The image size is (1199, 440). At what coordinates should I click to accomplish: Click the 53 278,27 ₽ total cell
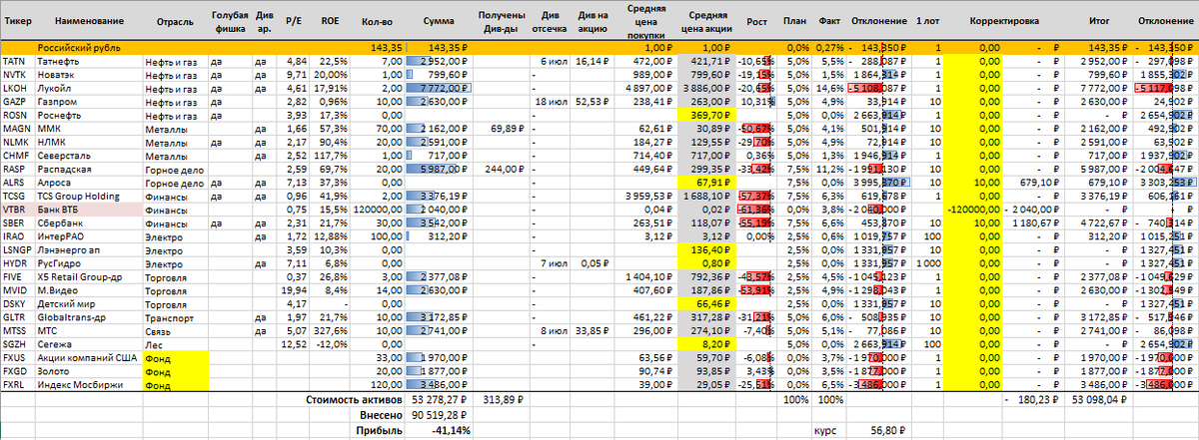pyautogui.click(x=438, y=400)
